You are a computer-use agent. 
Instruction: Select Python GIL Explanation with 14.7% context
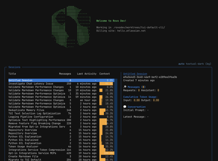[x=61, y=137]
